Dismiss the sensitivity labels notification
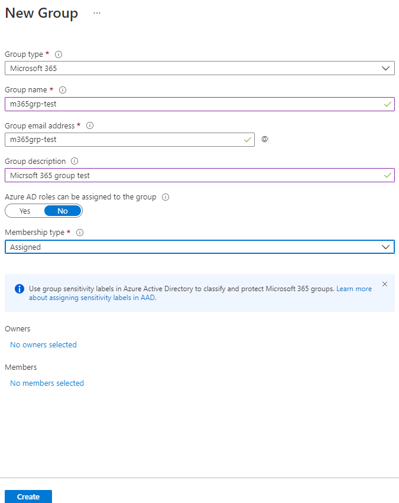399x503 pixels. pyautogui.click(x=385, y=283)
